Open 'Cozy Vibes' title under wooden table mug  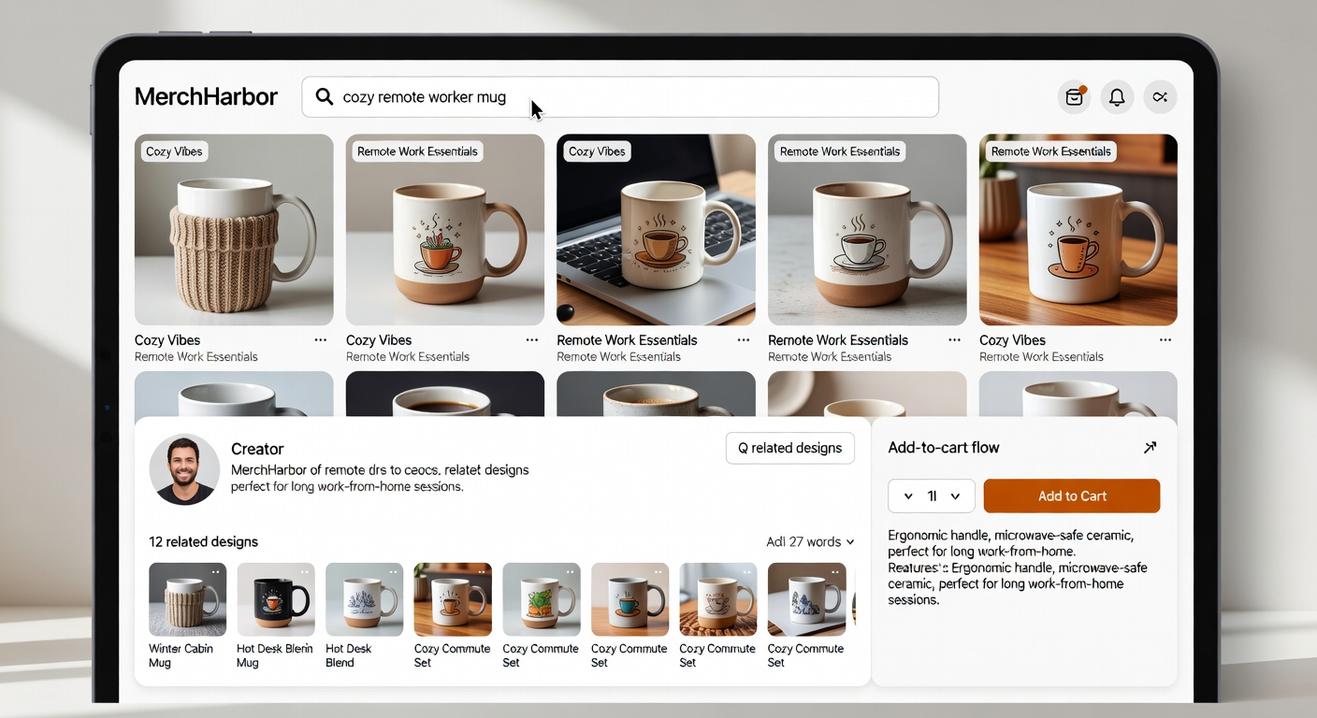click(1012, 340)
